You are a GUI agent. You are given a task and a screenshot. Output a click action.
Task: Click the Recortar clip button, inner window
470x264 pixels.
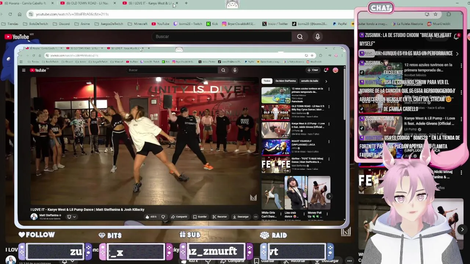pyautogui.click(x=220, y=217)
